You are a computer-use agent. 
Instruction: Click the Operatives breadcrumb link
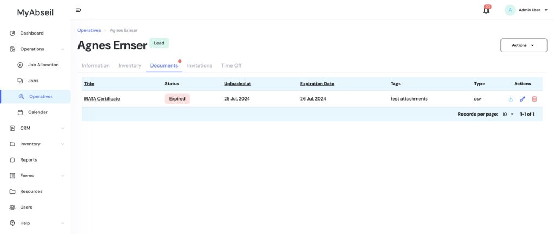[89, 30]
